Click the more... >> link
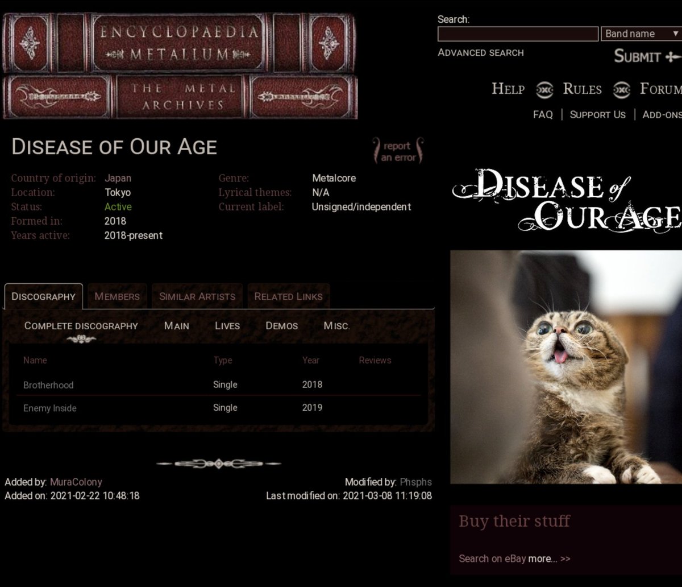 pos(549,559)
